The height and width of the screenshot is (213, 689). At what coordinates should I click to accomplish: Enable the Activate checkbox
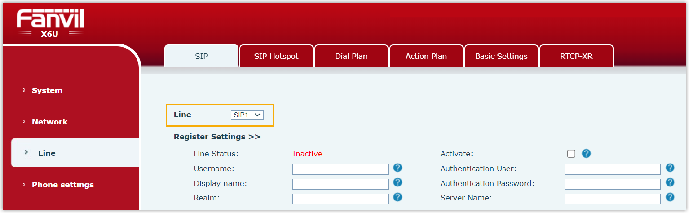pyautogui.click(x=571, y=154)
